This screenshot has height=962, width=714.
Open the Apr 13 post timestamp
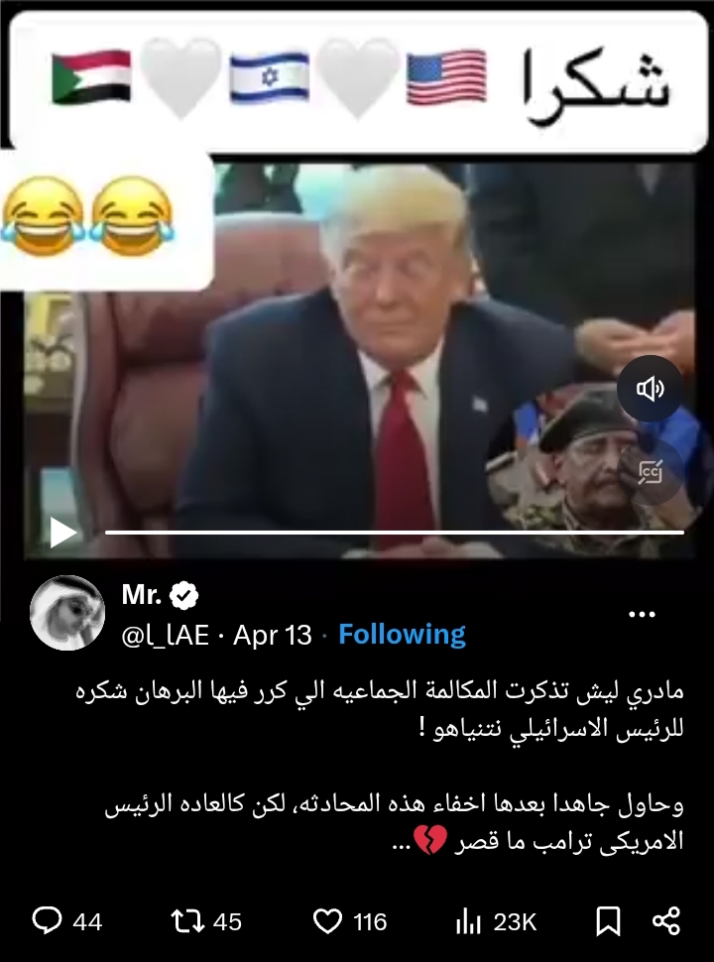coord(273,635)
